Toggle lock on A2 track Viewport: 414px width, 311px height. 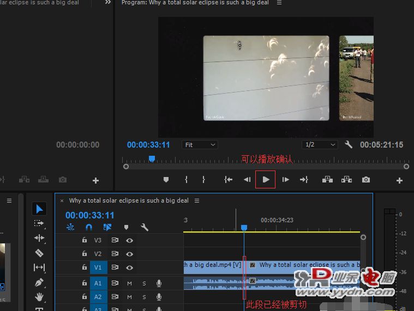point(84,296)
